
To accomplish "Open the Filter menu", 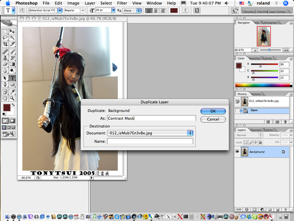I will coord(122,3).
